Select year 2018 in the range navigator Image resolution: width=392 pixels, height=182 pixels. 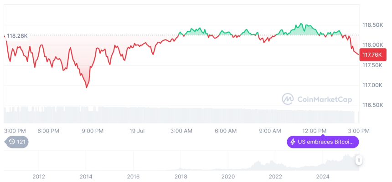[x=181, y=176]
